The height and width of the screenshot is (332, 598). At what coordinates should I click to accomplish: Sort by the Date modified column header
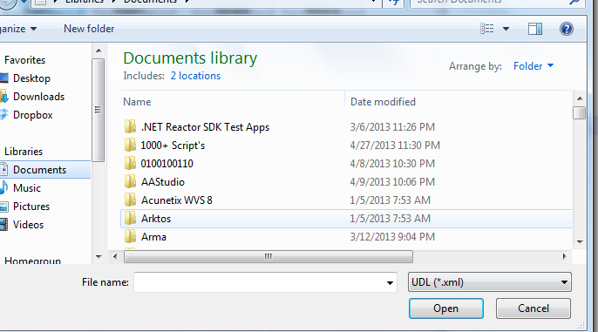383,102
